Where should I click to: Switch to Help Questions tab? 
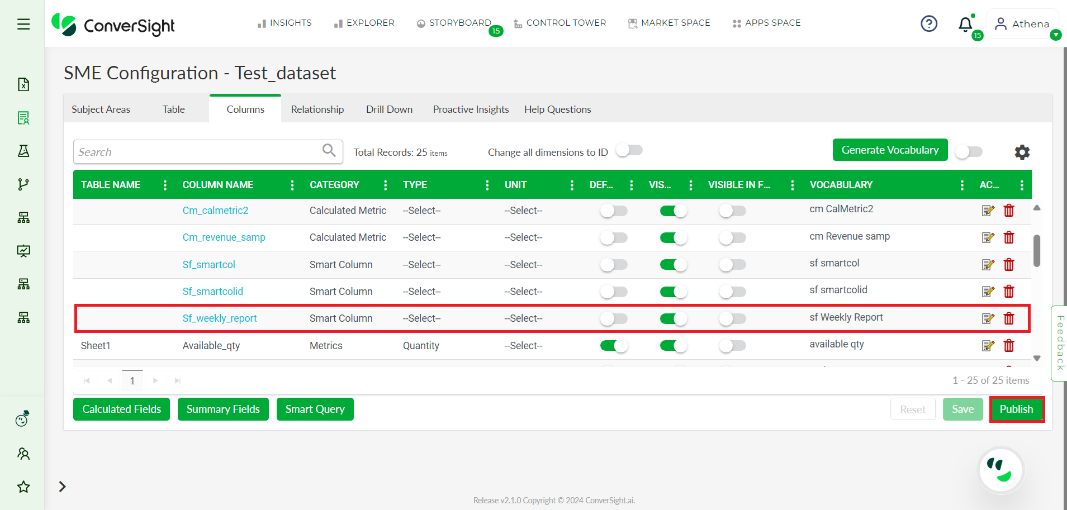tap(558, 109)
